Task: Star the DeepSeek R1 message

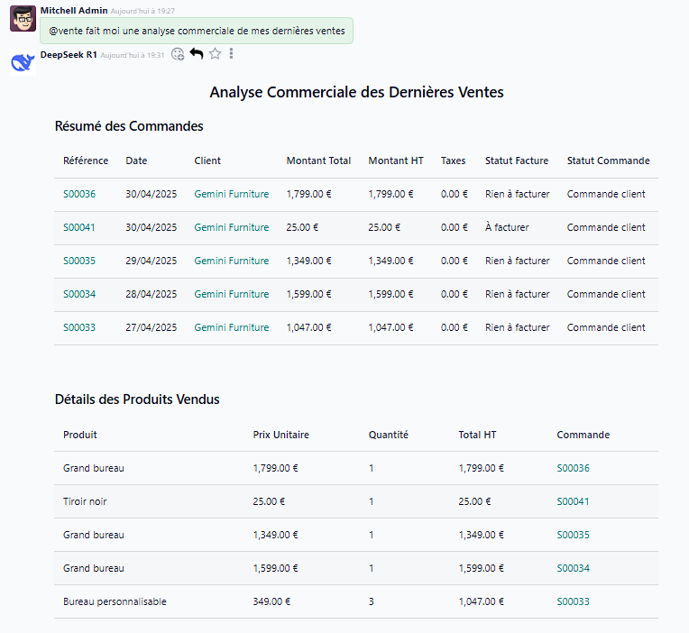Action: [x=215, y=54]
